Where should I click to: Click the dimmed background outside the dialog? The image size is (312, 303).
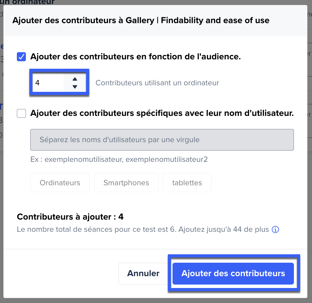tap(310, 179)
